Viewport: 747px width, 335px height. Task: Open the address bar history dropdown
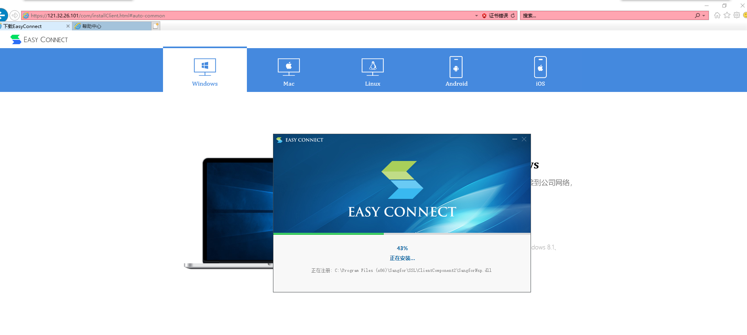476,16
